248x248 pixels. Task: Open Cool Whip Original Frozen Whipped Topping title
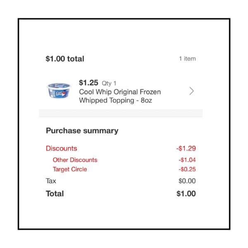tap(120, 96)
